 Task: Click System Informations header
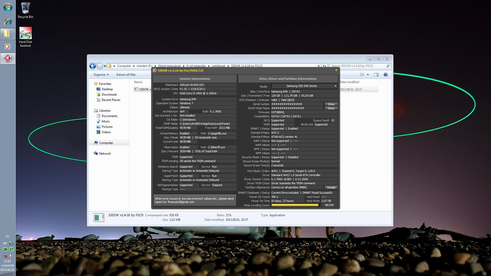point(195,79)
